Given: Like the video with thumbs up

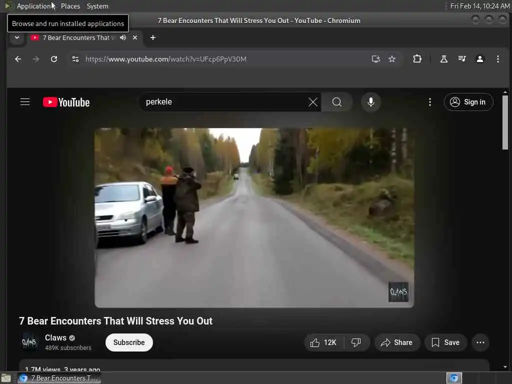Looking at the screenshot, I should click(323, 342).
